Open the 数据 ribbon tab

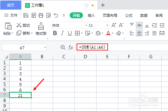(144, 15)
